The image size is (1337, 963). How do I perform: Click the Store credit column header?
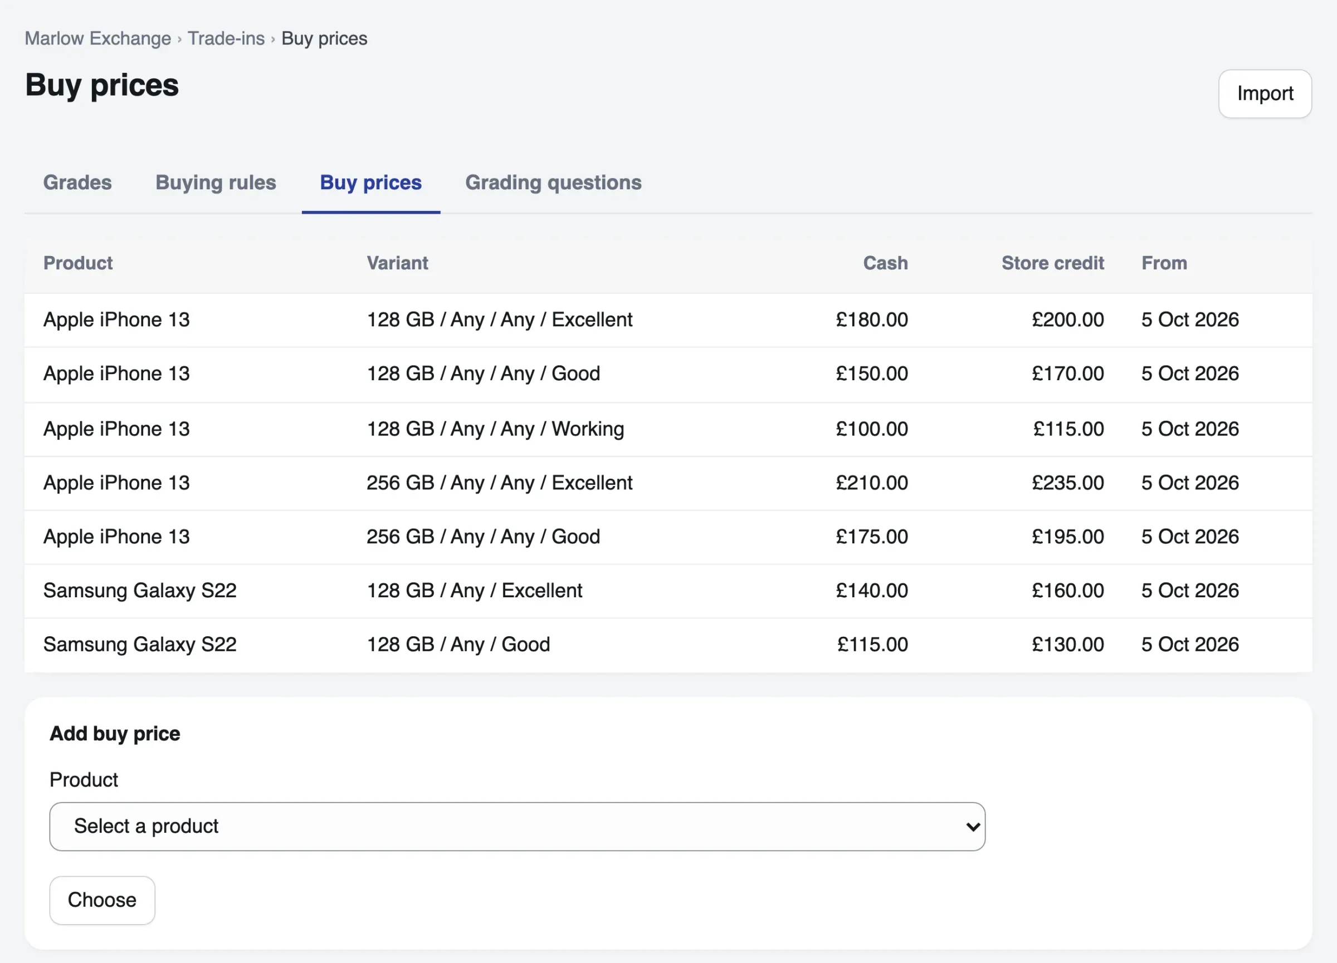pyautogui.click(x=1052, y=263)
